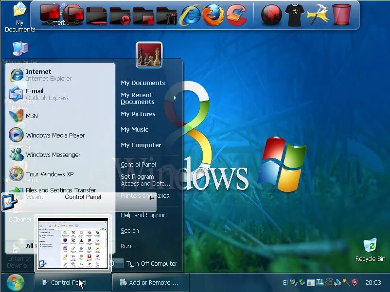Image resolution: width=390 pixels, height=292 pixels.
Task: Open Windows Media Player entry
Action: [x=60, y=135]
